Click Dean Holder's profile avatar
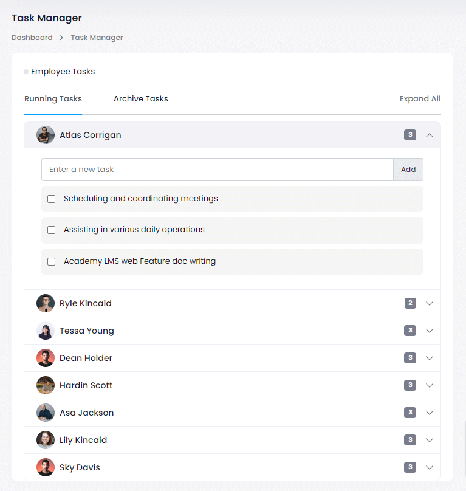Image resolution: width=466 pixels, height=491 pixels. tap(46, 358)
